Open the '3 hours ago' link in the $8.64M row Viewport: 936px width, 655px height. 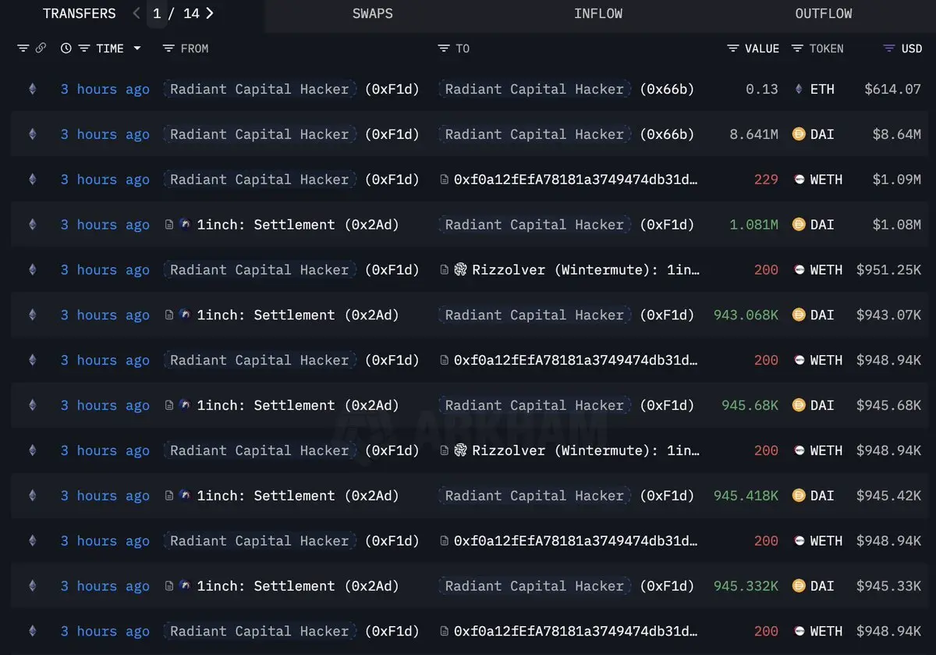click(105, 134)
